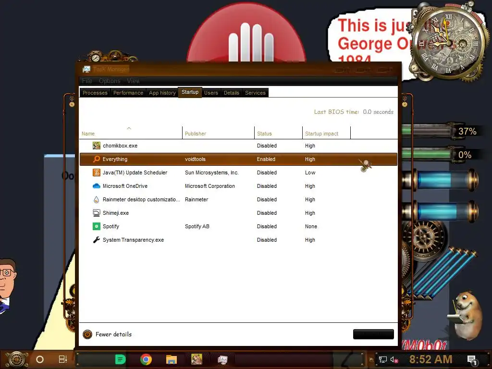Select Spotify entry name
The image size is (492, 369).
click(x=111, y=227)
